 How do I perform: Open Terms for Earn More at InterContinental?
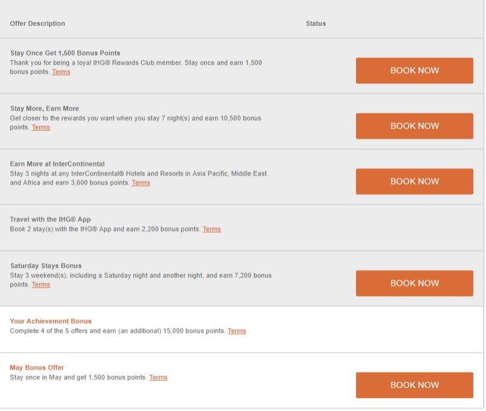(x=141, y=183)
